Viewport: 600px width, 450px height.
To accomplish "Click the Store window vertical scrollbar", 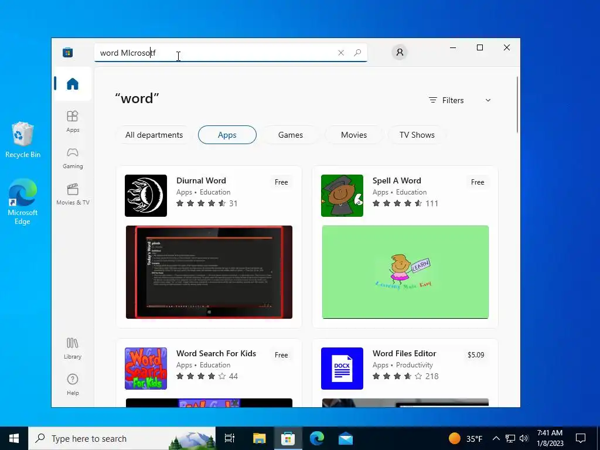I will coord(517,105).
